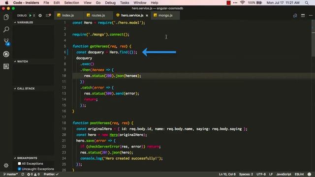Select the hero.service.js tab
Image resolution: width=315 pixels, height=177 pixels.
(132, 15)
